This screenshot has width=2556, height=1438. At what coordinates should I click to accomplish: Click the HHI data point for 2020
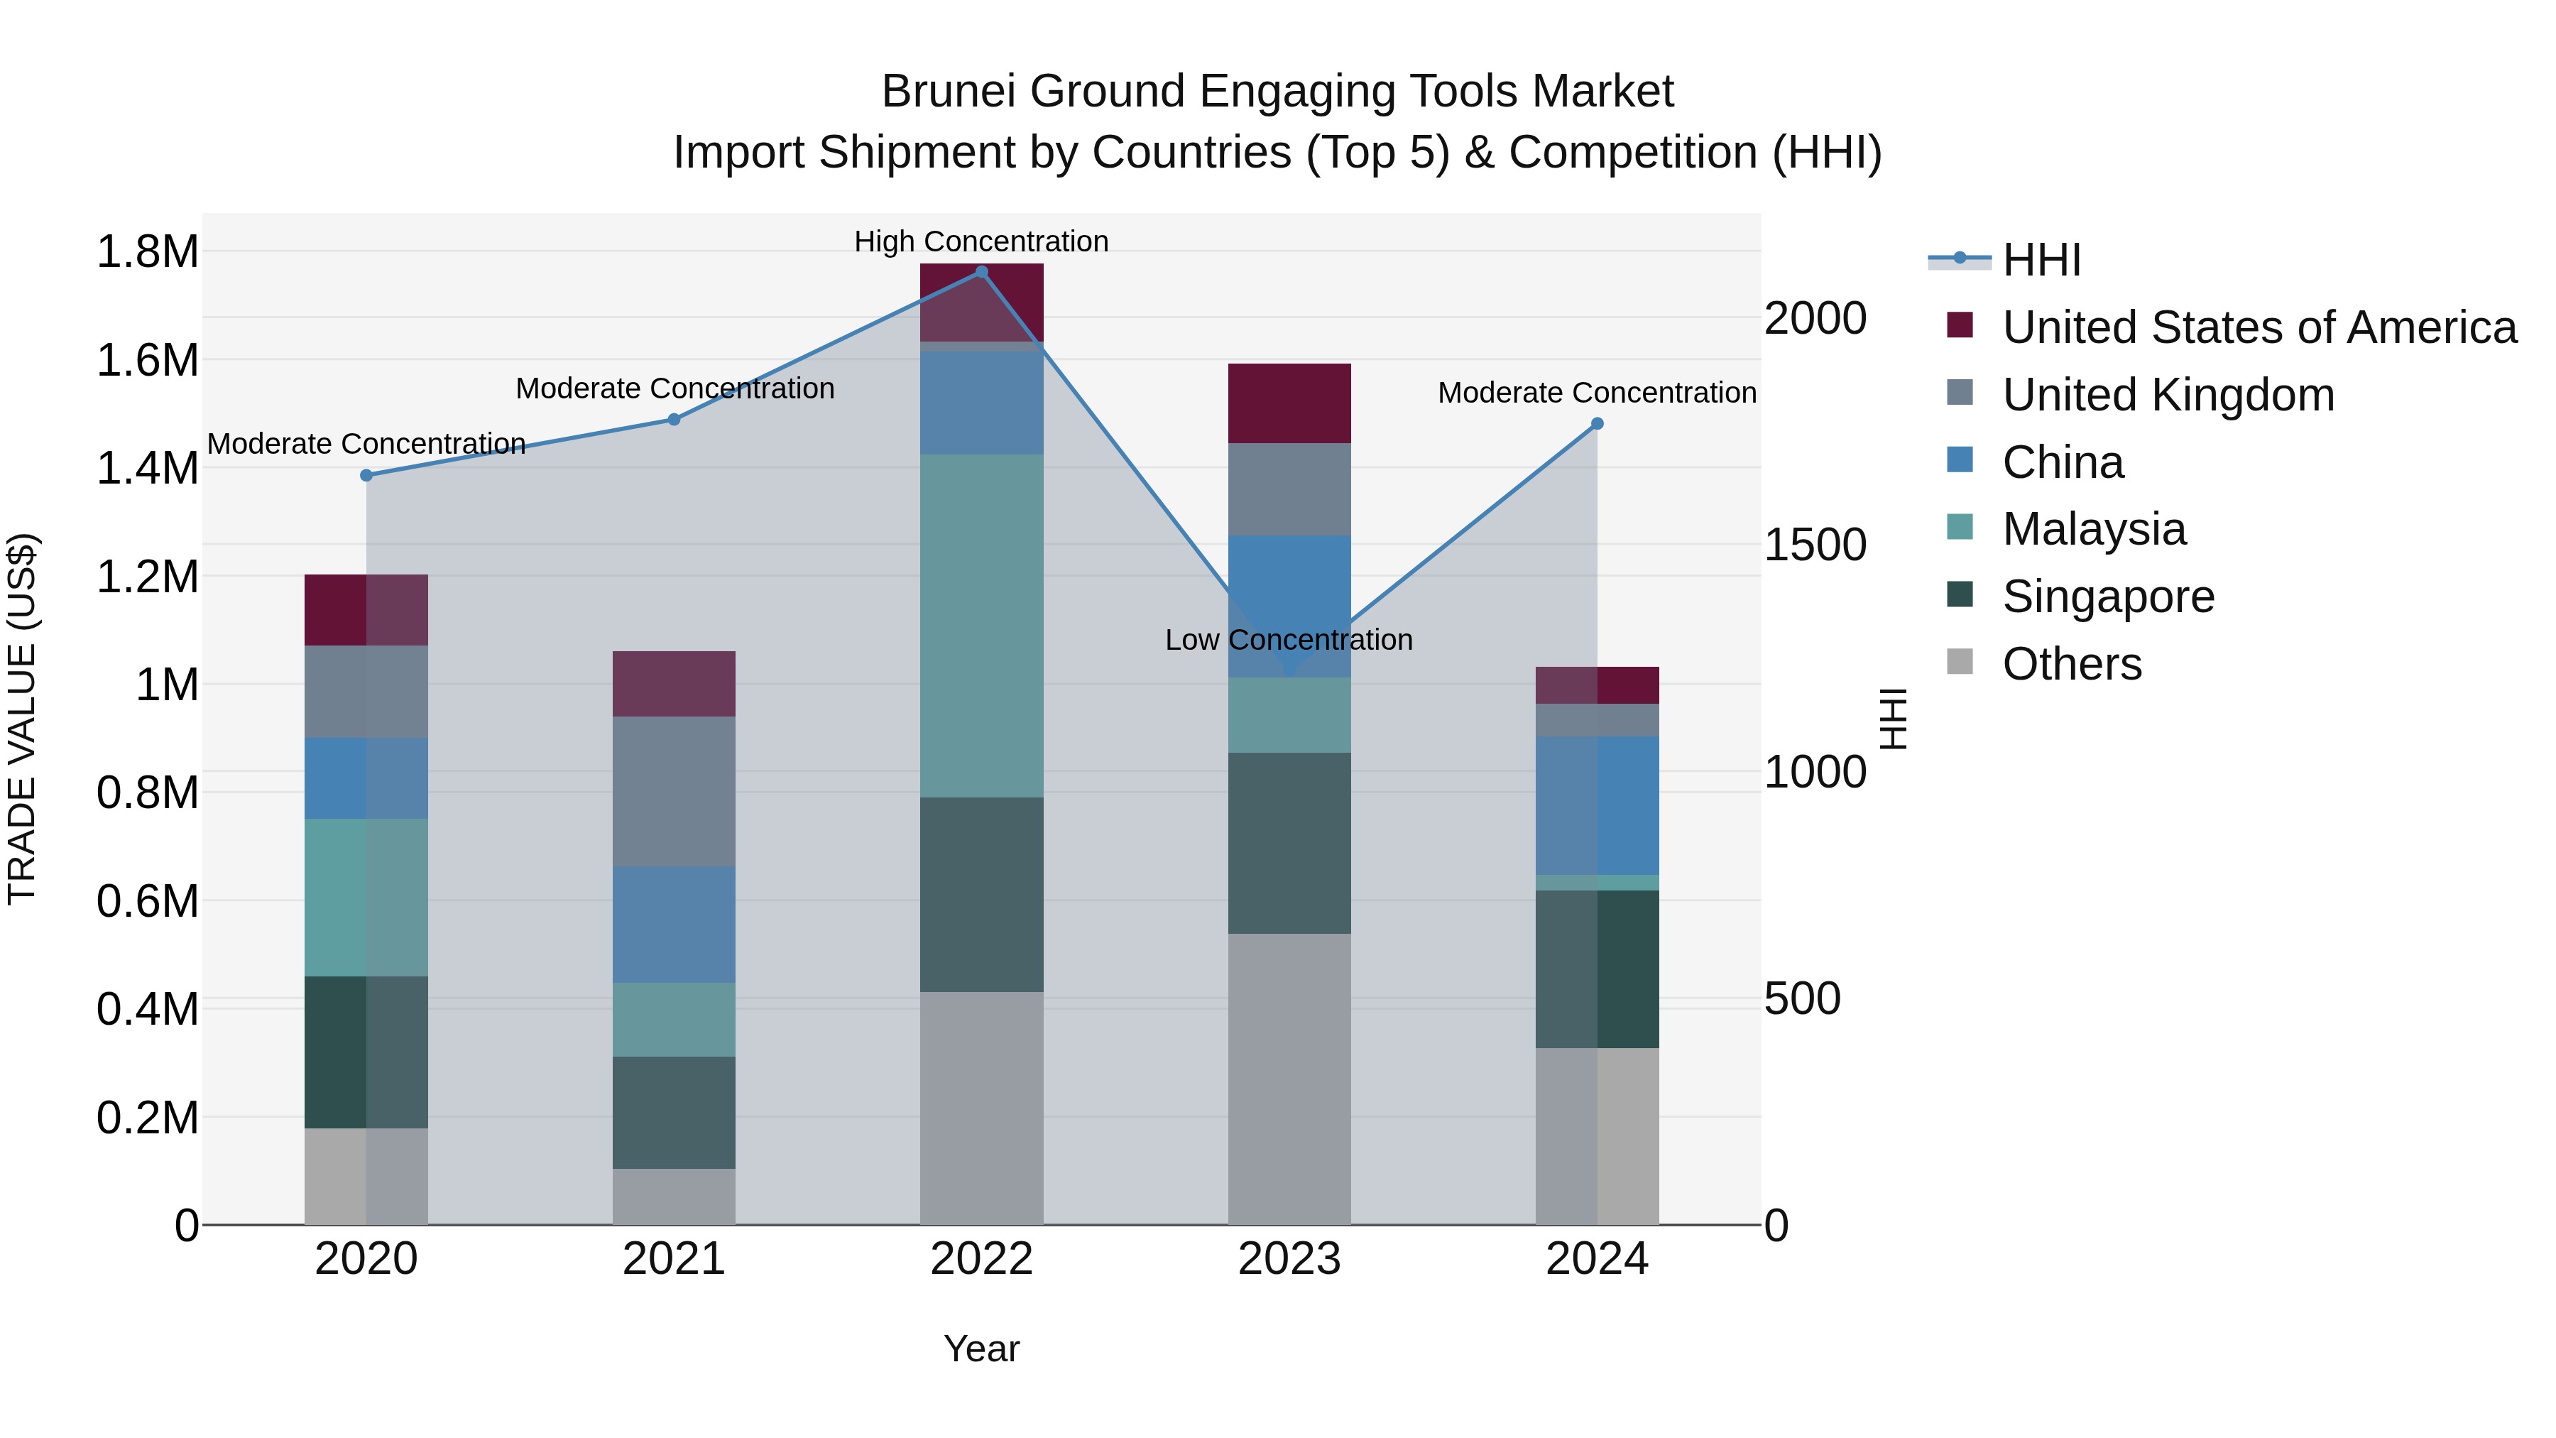pos(366,475)
